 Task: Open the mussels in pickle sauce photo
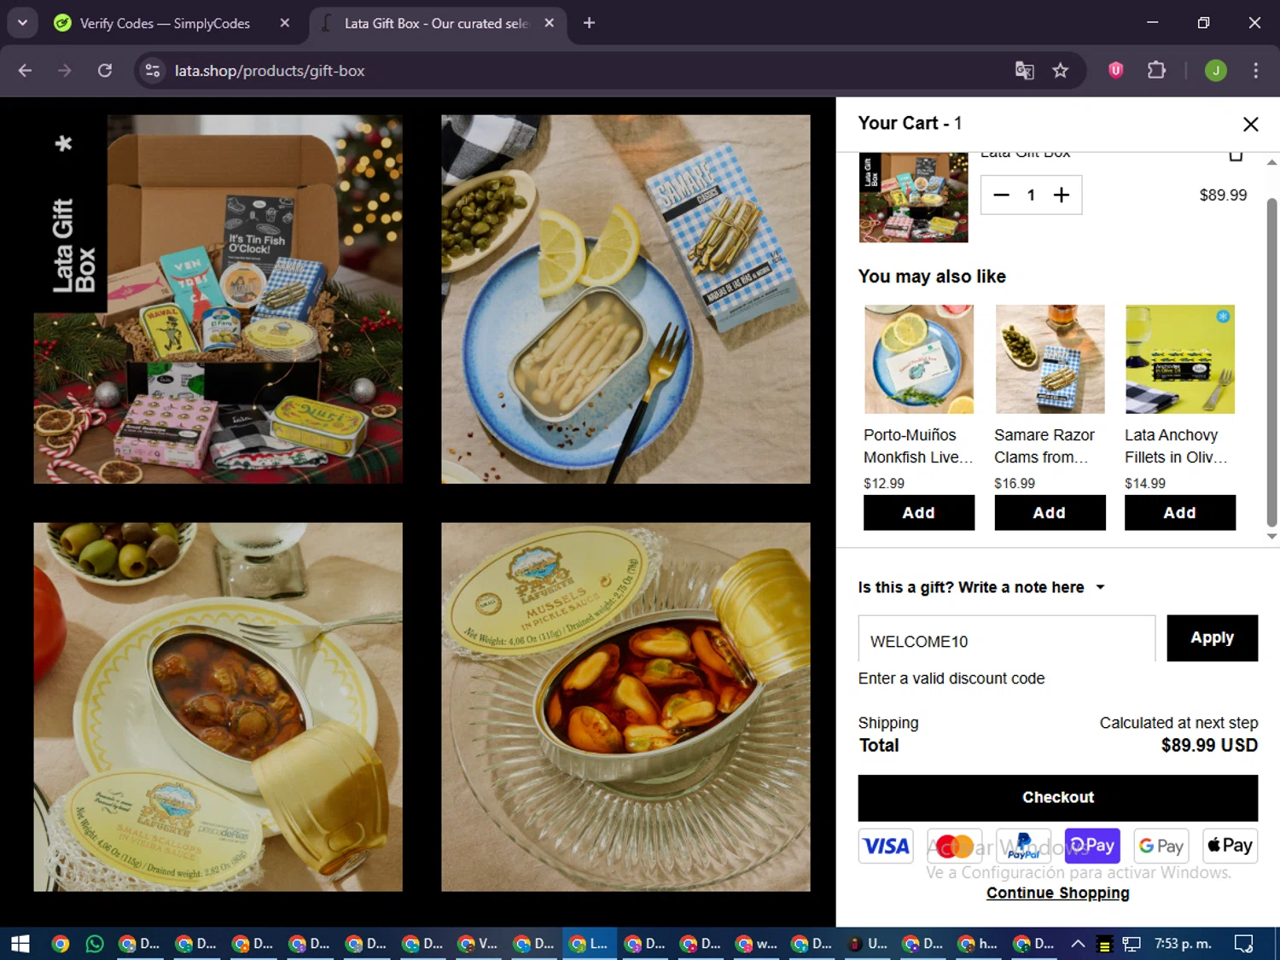pyautogui.click(x=625, y=707)
